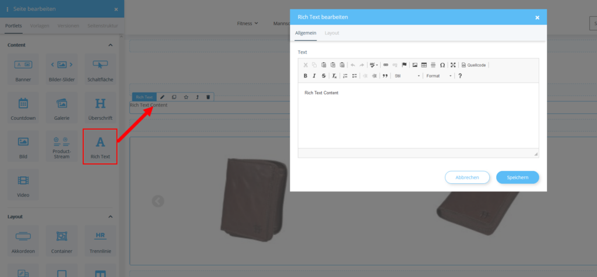
Task: Click inside the rich text editing area
Action: [x=417, y=116]
